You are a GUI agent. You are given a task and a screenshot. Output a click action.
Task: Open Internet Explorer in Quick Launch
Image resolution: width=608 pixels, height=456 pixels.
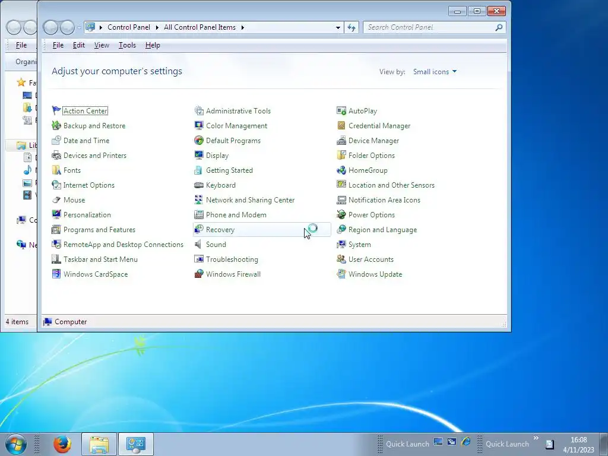(x=465, y=442)
